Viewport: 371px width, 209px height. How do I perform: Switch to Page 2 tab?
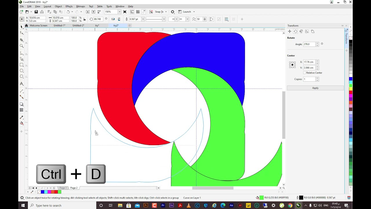74,188
